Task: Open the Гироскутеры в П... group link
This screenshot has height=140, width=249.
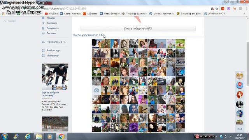Action: click(x=56, y=42)
